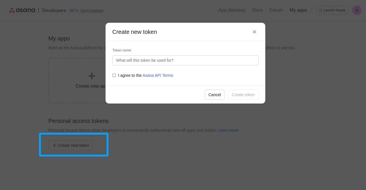Open the Docs page

(x=257, y=10)
